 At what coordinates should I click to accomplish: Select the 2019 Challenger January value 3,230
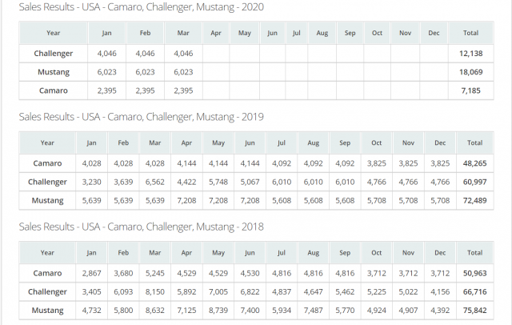[x=94, y=182]
